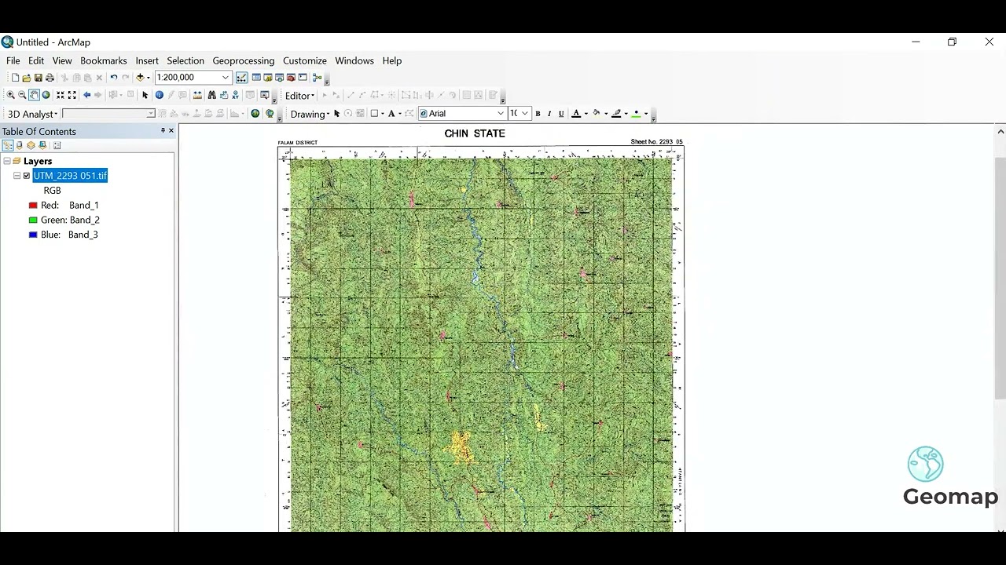This screenshot has height=565, width=1006.
Task: Switch TOC to List By Selection
Action: coord(43,145)
